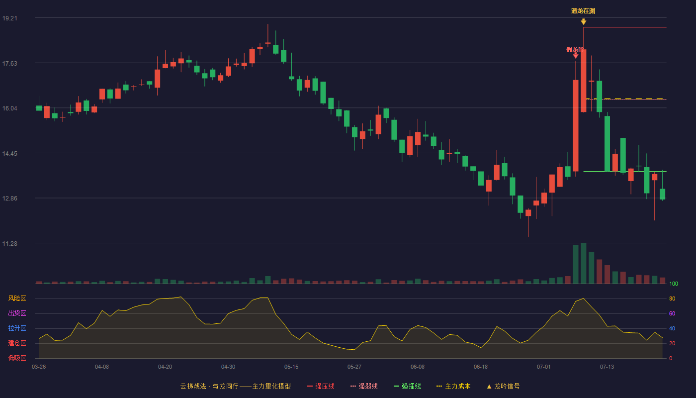Click the 建仓区 zone label

[x=17, y=343]
